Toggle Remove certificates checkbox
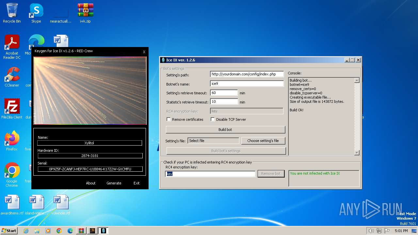This screenshot has width=418, height=235. [x=169, y=119]
